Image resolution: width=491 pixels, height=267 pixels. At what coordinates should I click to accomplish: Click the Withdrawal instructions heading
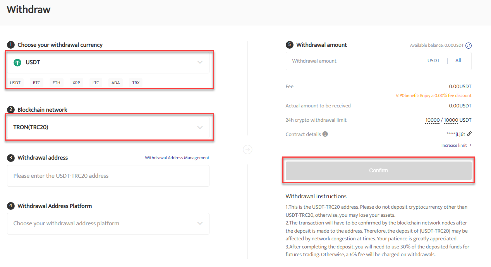[x=316, y=196]
